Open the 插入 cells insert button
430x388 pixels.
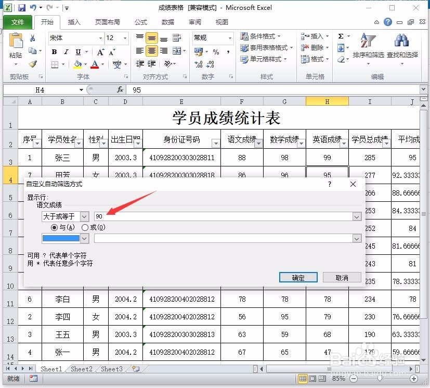(314, 36)
